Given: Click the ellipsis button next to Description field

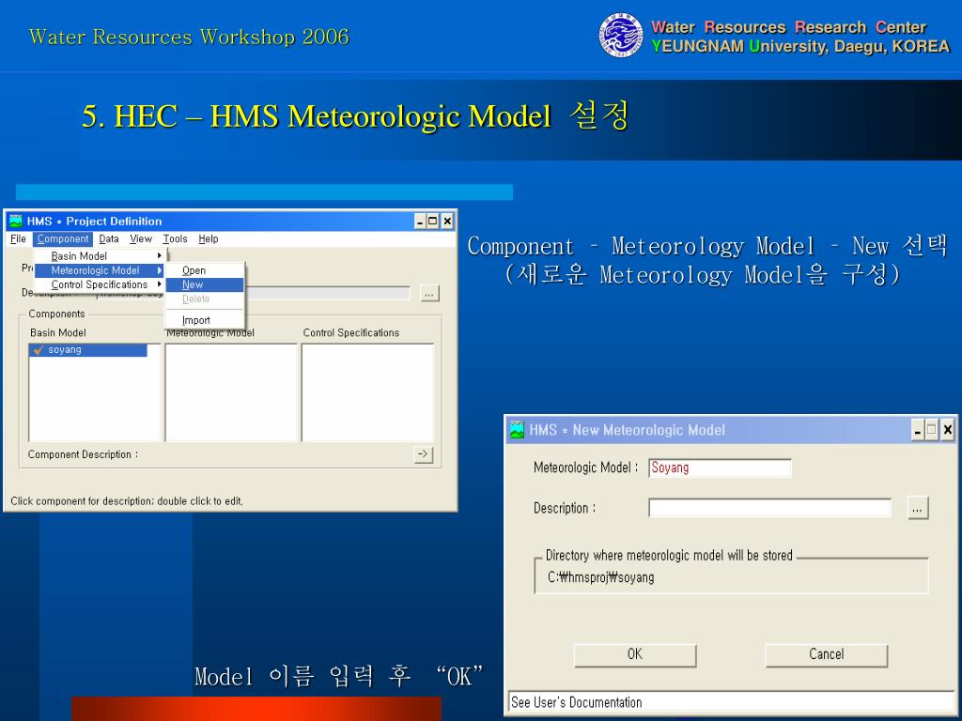Looking at the screenshot, I should click(x=917, y=508).
